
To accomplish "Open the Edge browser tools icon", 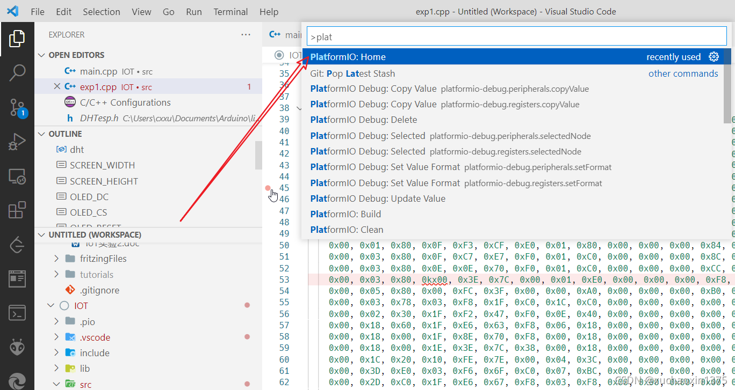I will click(x=17, y=381).
